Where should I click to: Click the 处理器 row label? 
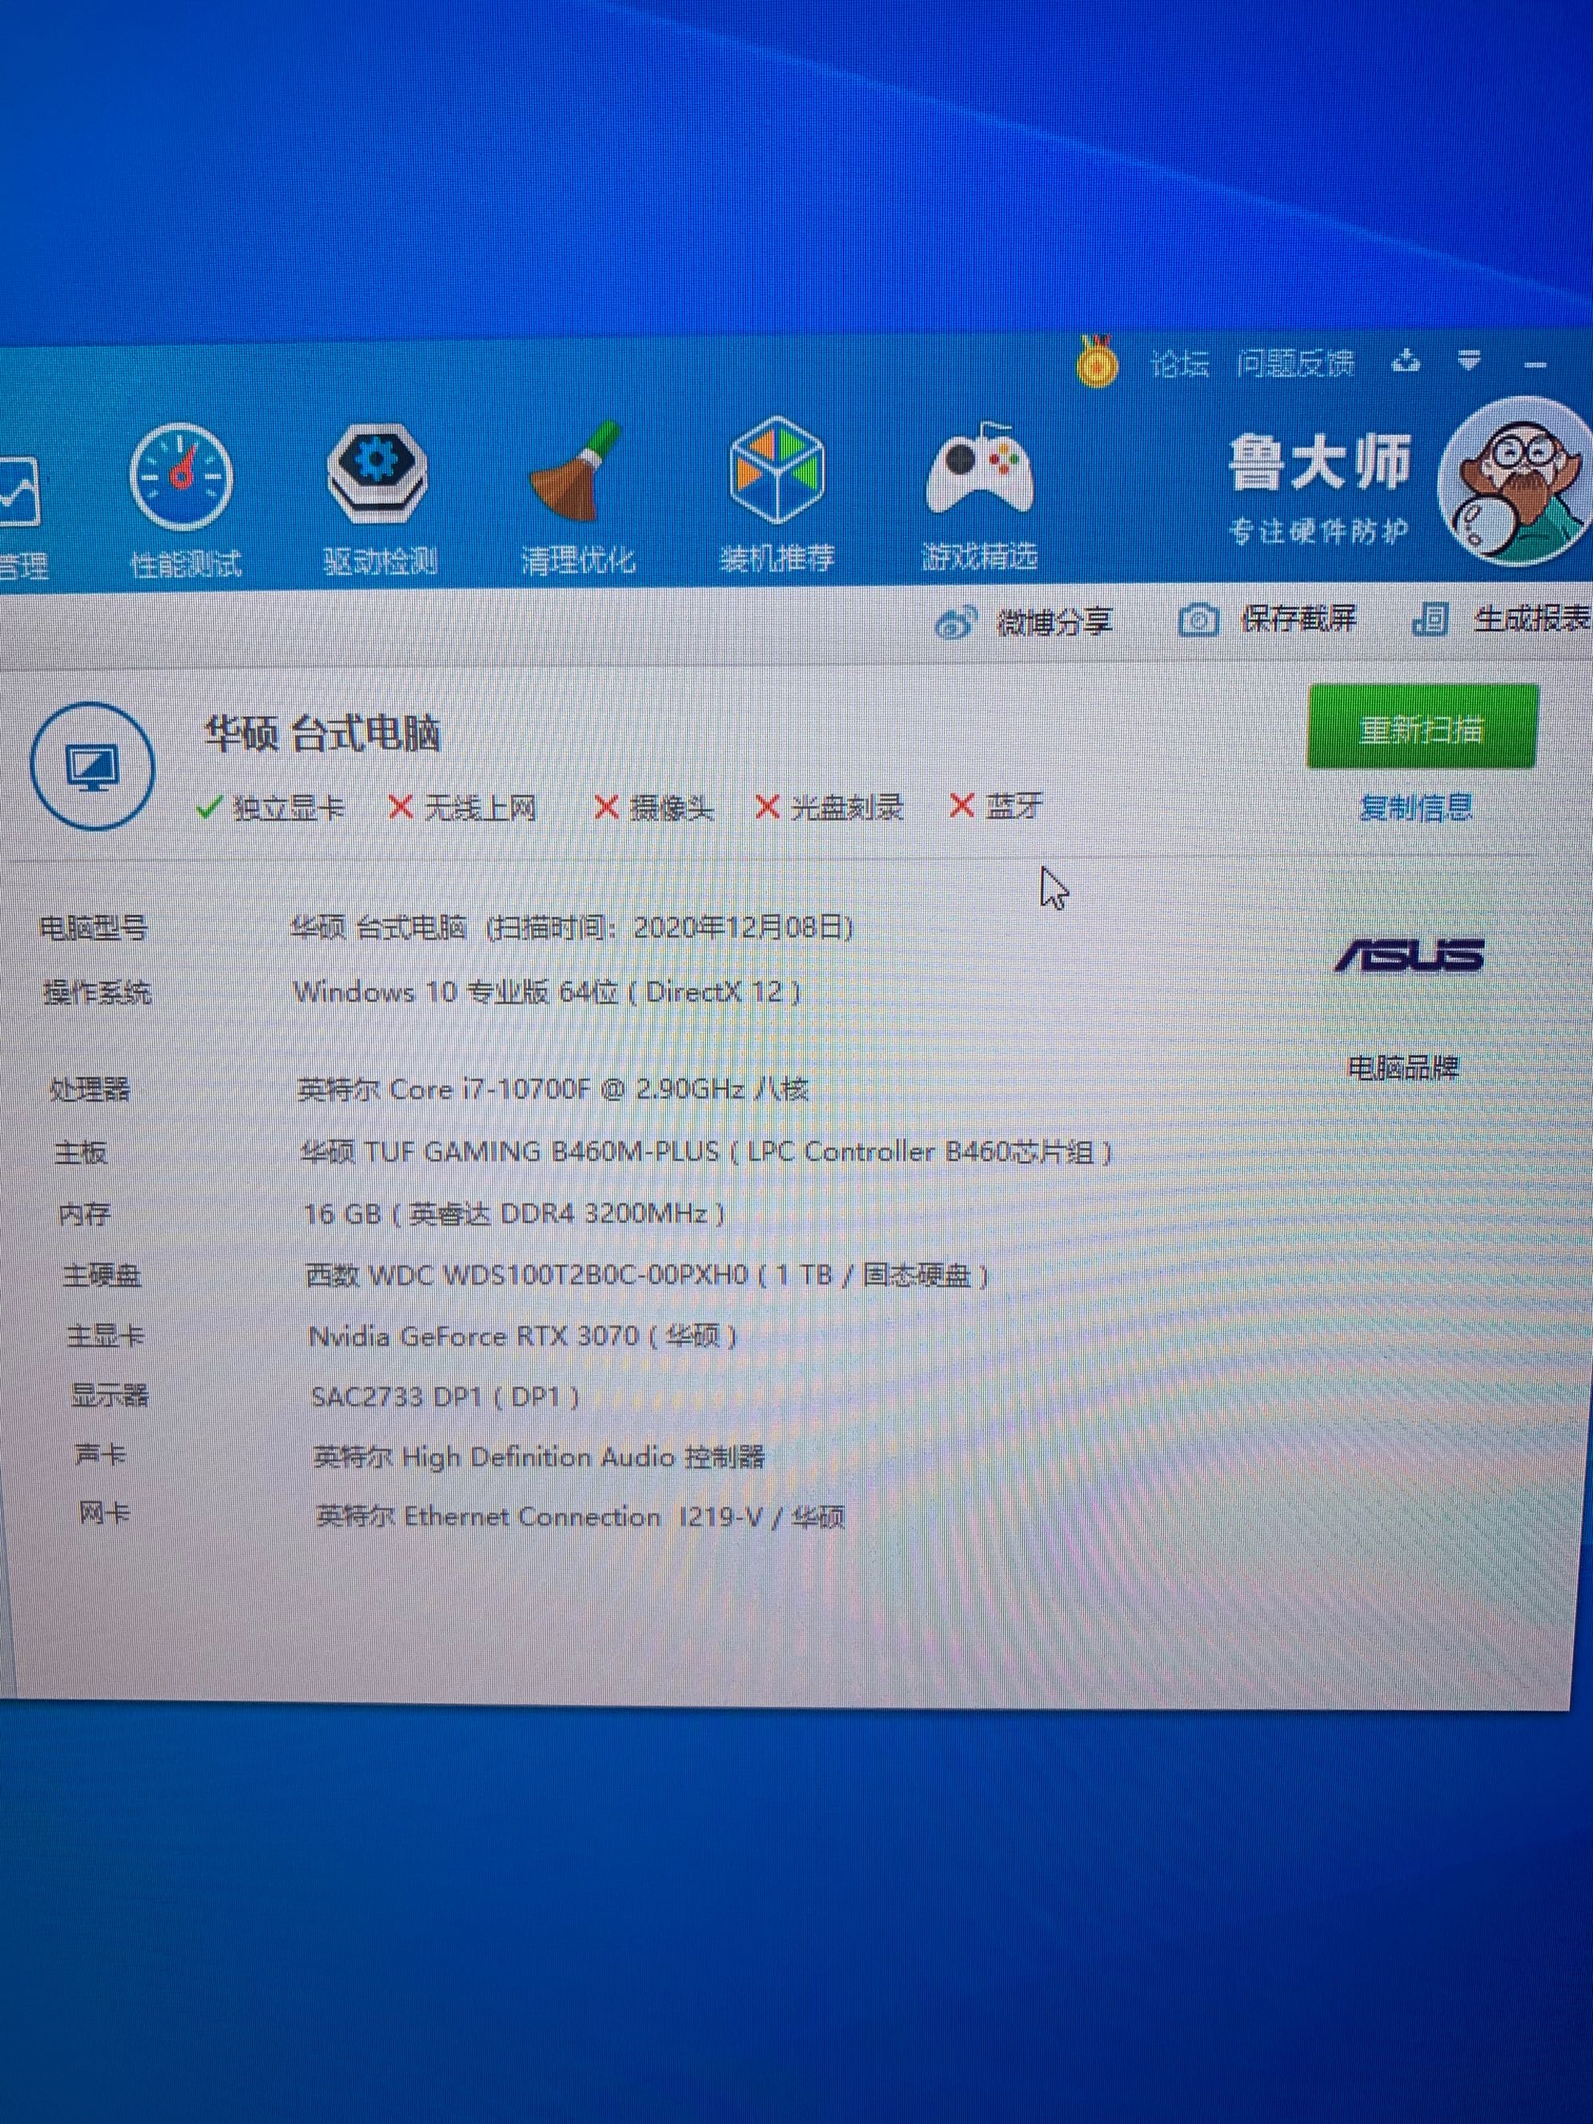tap(89, 1090)
